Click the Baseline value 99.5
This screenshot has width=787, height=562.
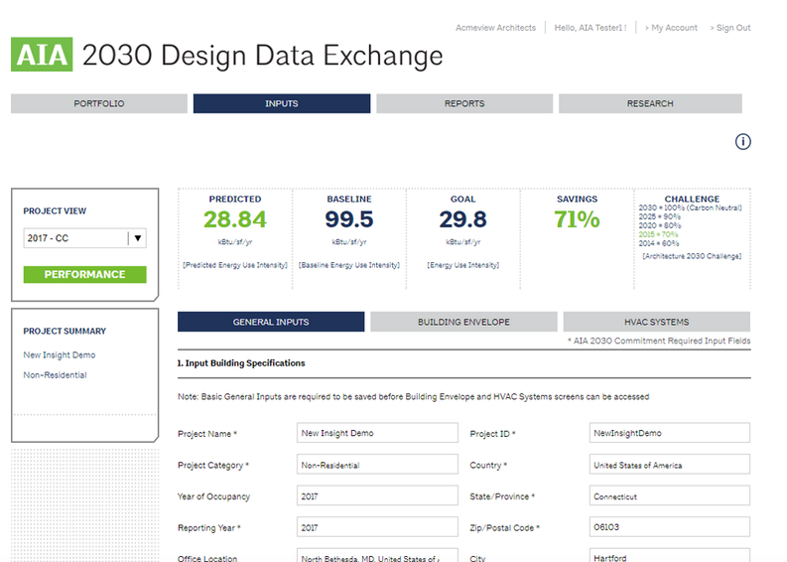pos(348,219)
